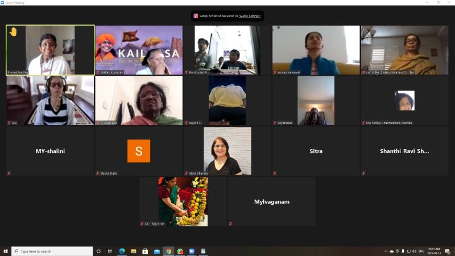Click the Type here to search box
Viewport: 455px width, 256px height.
52,251
